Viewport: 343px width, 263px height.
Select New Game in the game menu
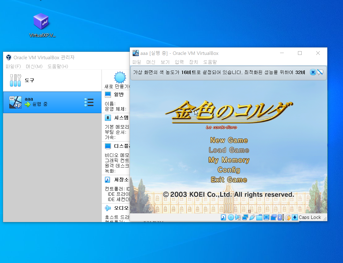pos(229,140)
